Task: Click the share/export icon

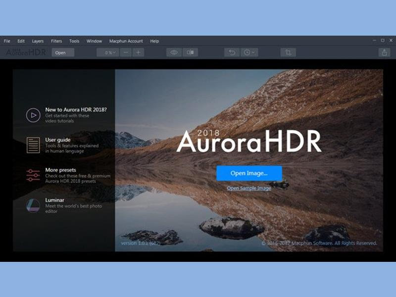Action: pos(384,52)
